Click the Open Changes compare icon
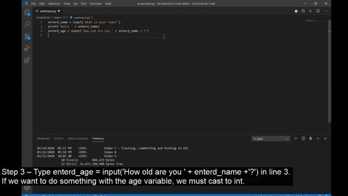The height and width of the screenshot is (196, 348). point(303,11)
